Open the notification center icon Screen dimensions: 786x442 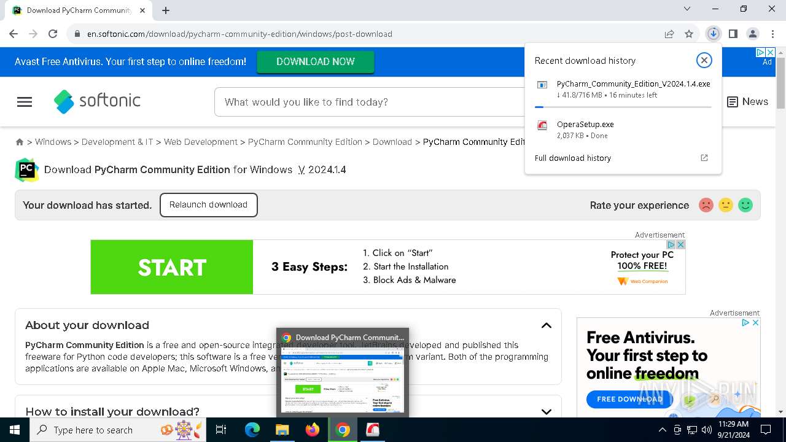pyautogui.click(x=766, y=430)
